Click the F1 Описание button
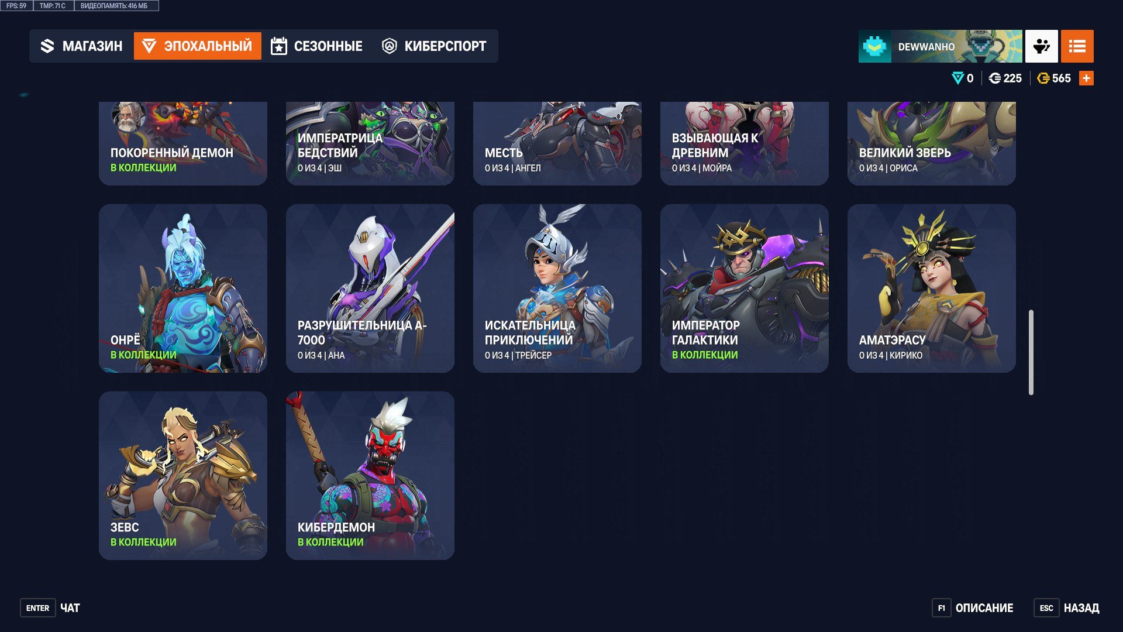 [973, 608]
